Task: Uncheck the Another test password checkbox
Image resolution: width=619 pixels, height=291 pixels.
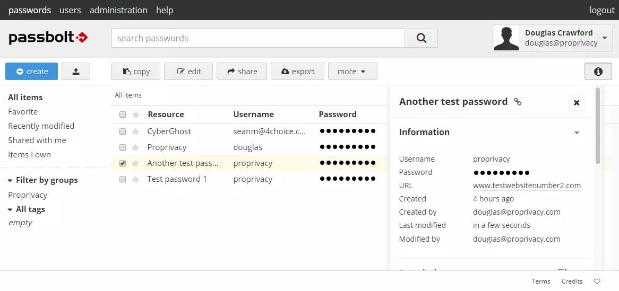Action: coord(123,163)
